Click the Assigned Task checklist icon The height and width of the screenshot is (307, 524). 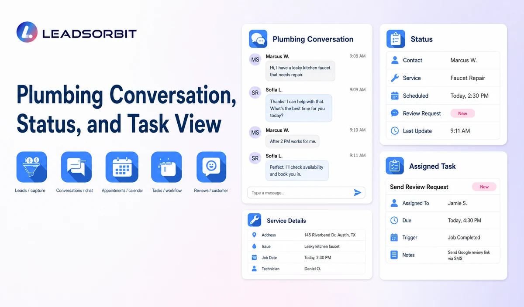coord(395,166)
